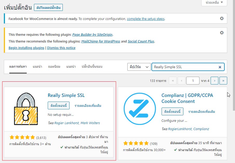Click the การติดตั้งที่เปิดใช้งาน 3+ ล้าน text
The image size is (235, 163).
tap(30, 144)
